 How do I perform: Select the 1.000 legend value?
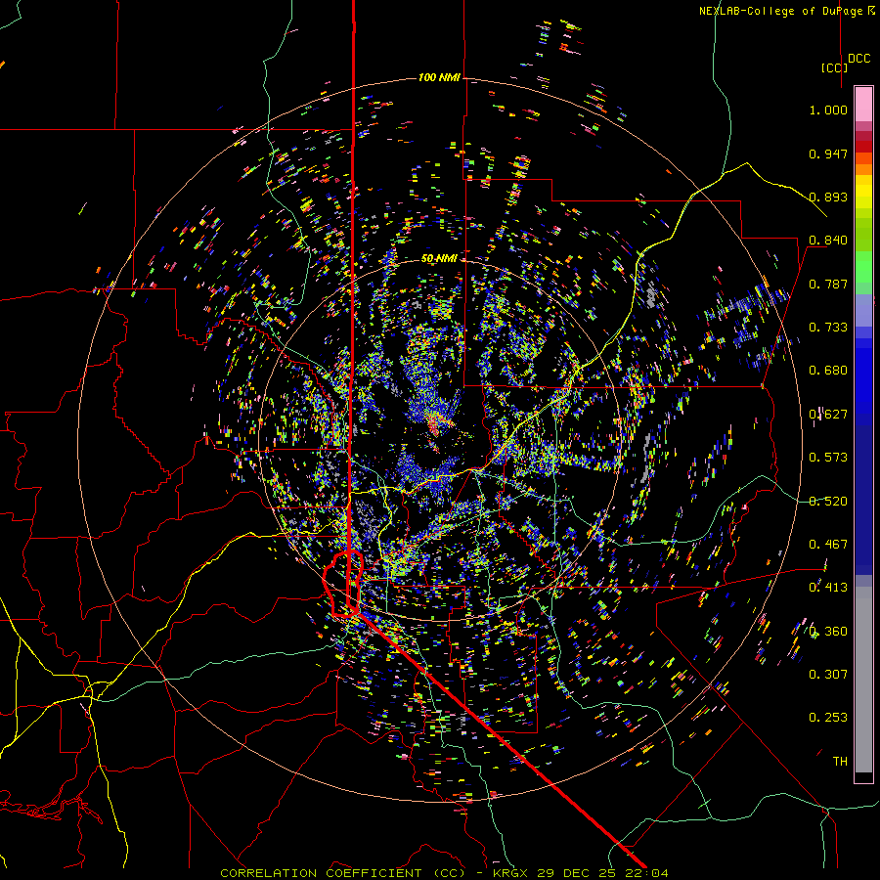[828, 110]
